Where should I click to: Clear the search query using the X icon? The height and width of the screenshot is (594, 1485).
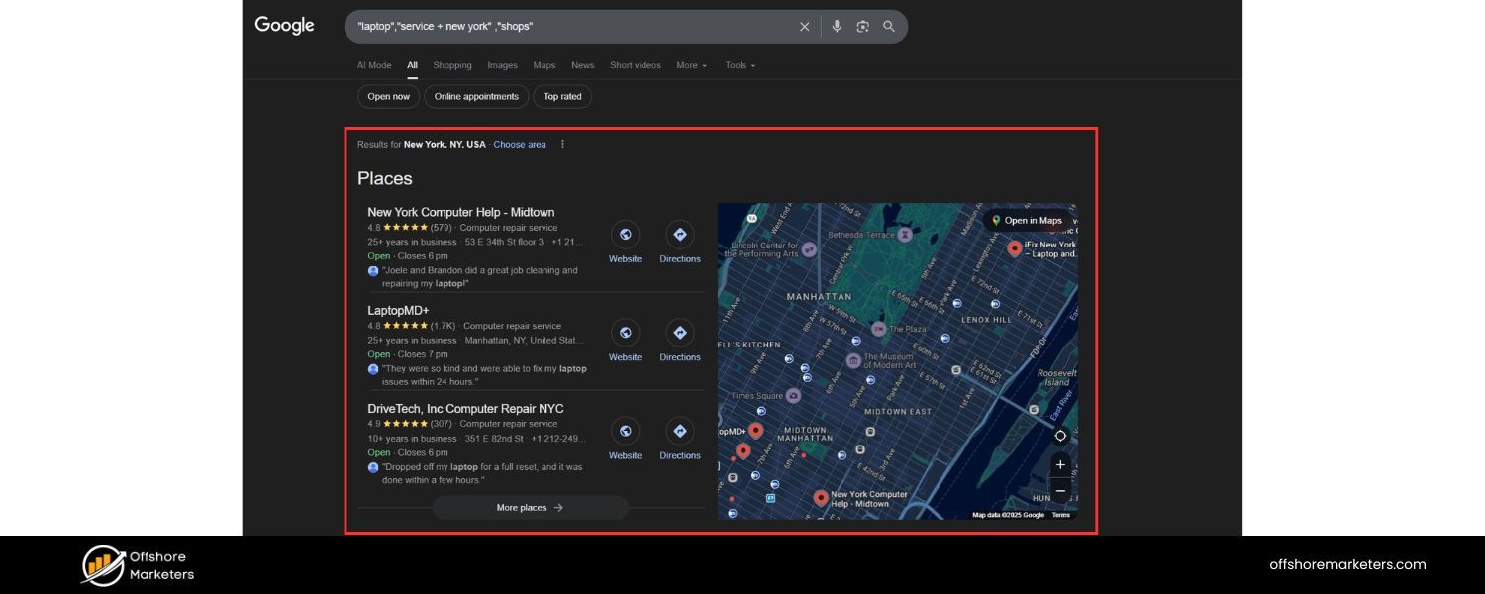(805, 27)
